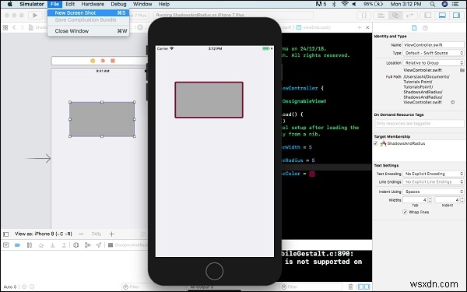This screenshot has width=467, height=292.
Task: Click the Step Into debug icon
Action: tap(52, 245)
